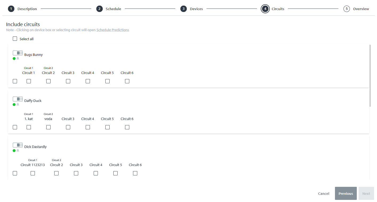This screenshot has width=377, height=202.
Task: Open the Dick Dastardly device box icon
Action: 18,145
